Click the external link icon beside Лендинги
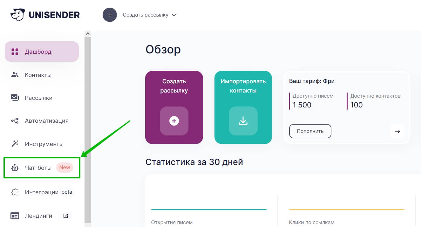Image resolution: width=421 pixels, height=227 pixels. pyautogui.click(x=65, y=216)
